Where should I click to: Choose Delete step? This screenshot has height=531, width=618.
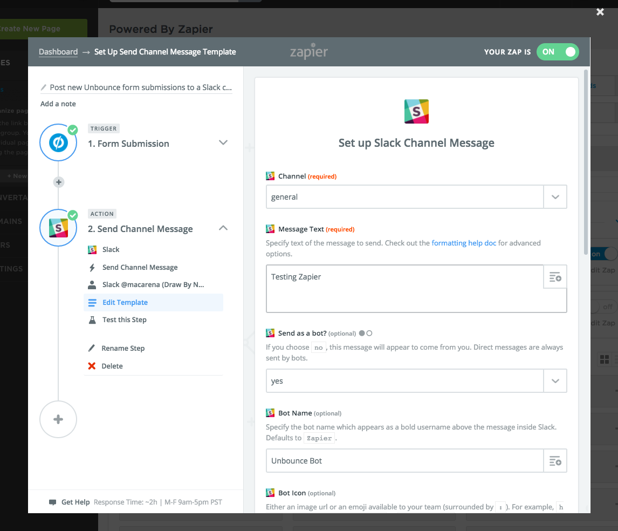(x=112, y=366)
